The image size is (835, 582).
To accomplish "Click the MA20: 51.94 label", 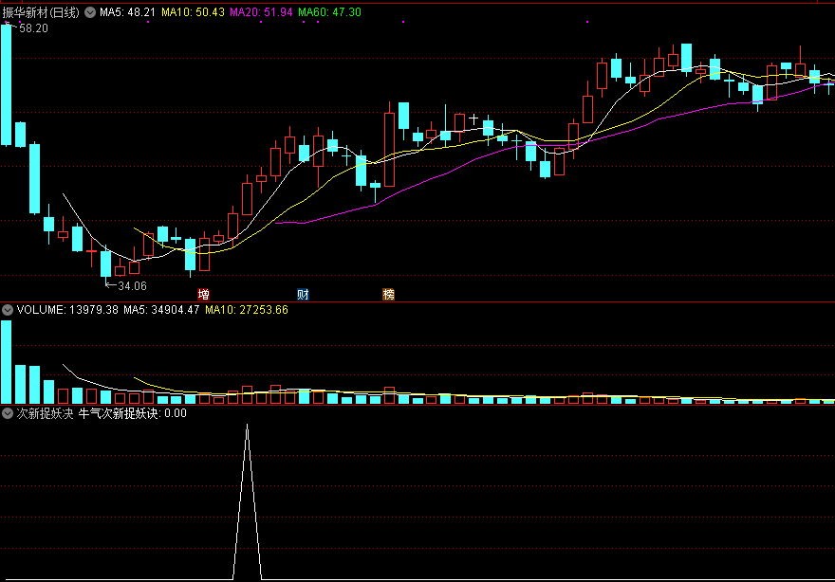I will [x=261, y=12].
